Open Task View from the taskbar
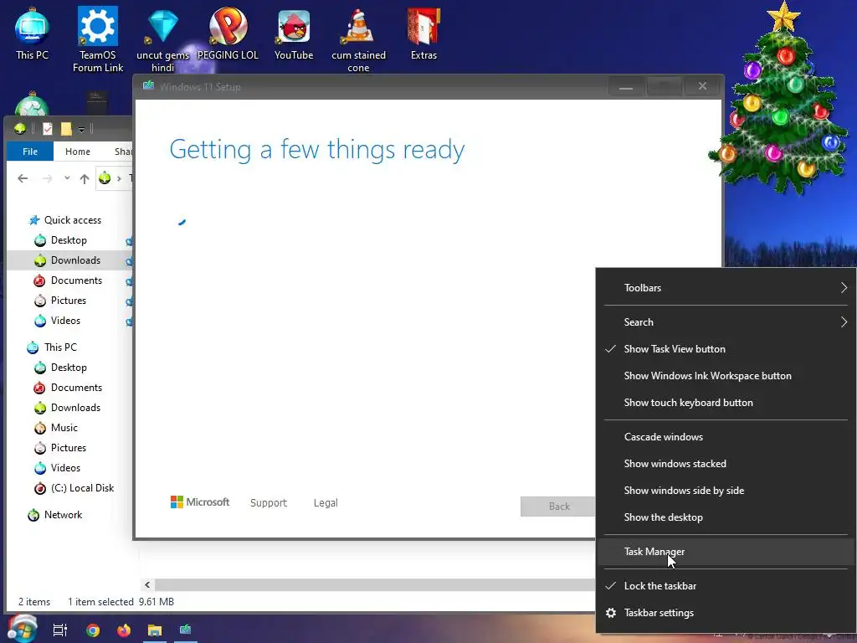 [60, 630]
